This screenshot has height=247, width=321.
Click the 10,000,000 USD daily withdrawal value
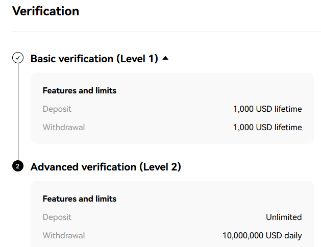coord(262,236)
